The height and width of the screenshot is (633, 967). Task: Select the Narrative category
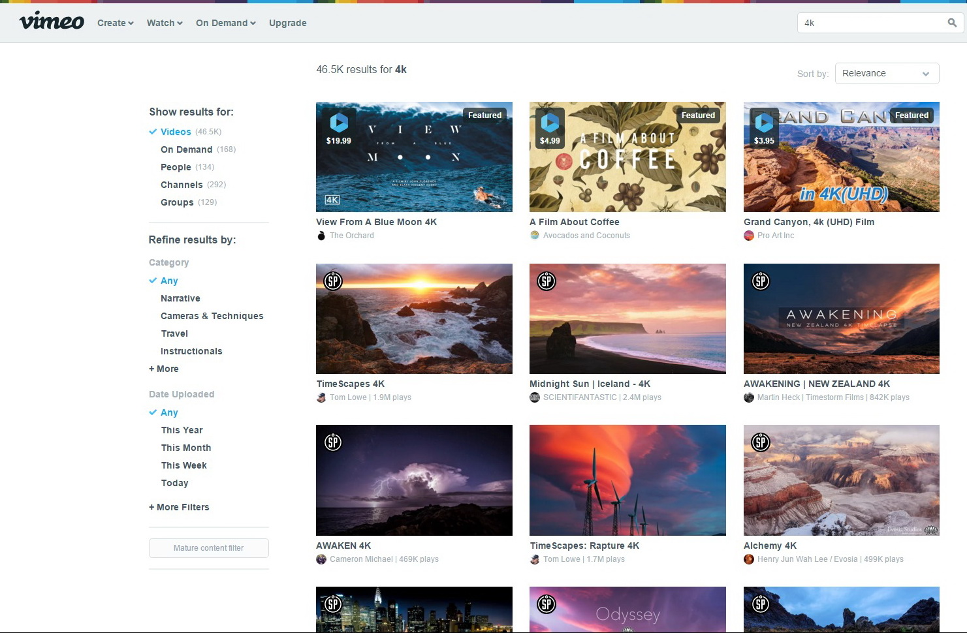pyautogui.click(x=180, y=298)
